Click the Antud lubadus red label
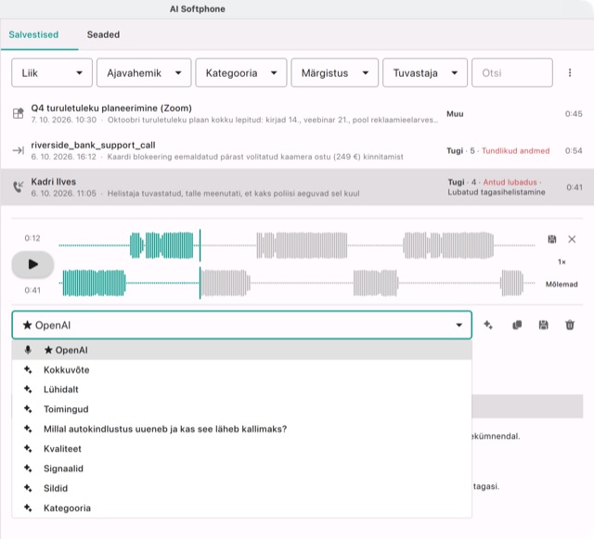Screen dimensions: 594x539 tap(510, 182)
